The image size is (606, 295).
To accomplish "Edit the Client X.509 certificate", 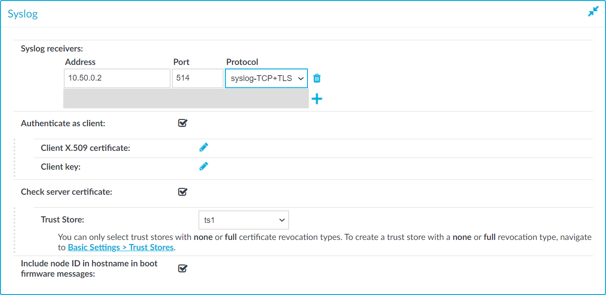I will click(x=204, y=147).
